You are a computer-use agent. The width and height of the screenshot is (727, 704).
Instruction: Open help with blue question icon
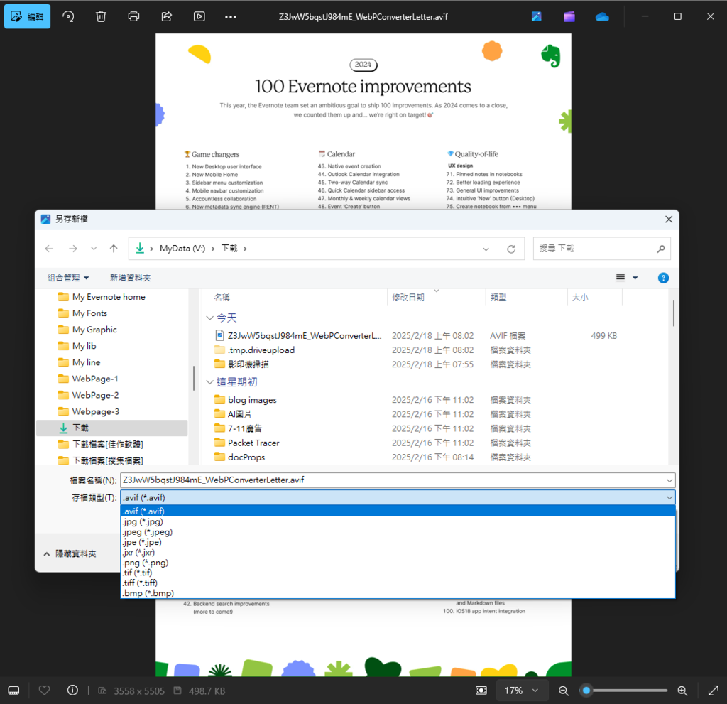point(664,278)
